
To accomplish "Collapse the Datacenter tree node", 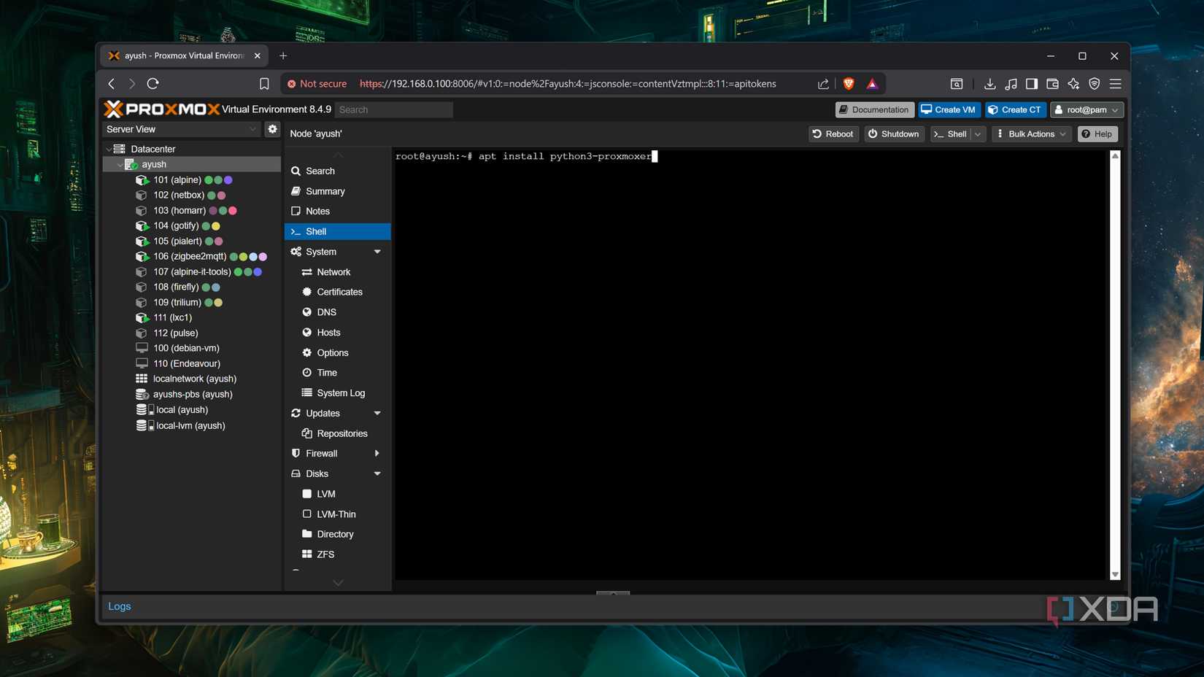I will [x=108, y=148].
